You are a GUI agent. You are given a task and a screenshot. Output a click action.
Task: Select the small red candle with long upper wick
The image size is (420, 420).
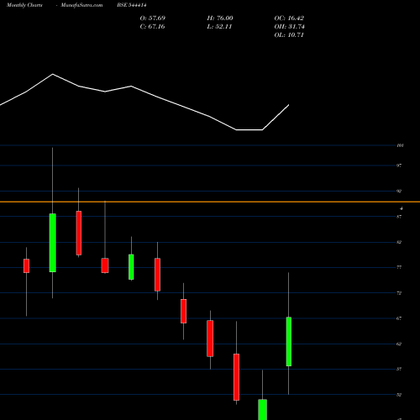click(x=105, y=265)
